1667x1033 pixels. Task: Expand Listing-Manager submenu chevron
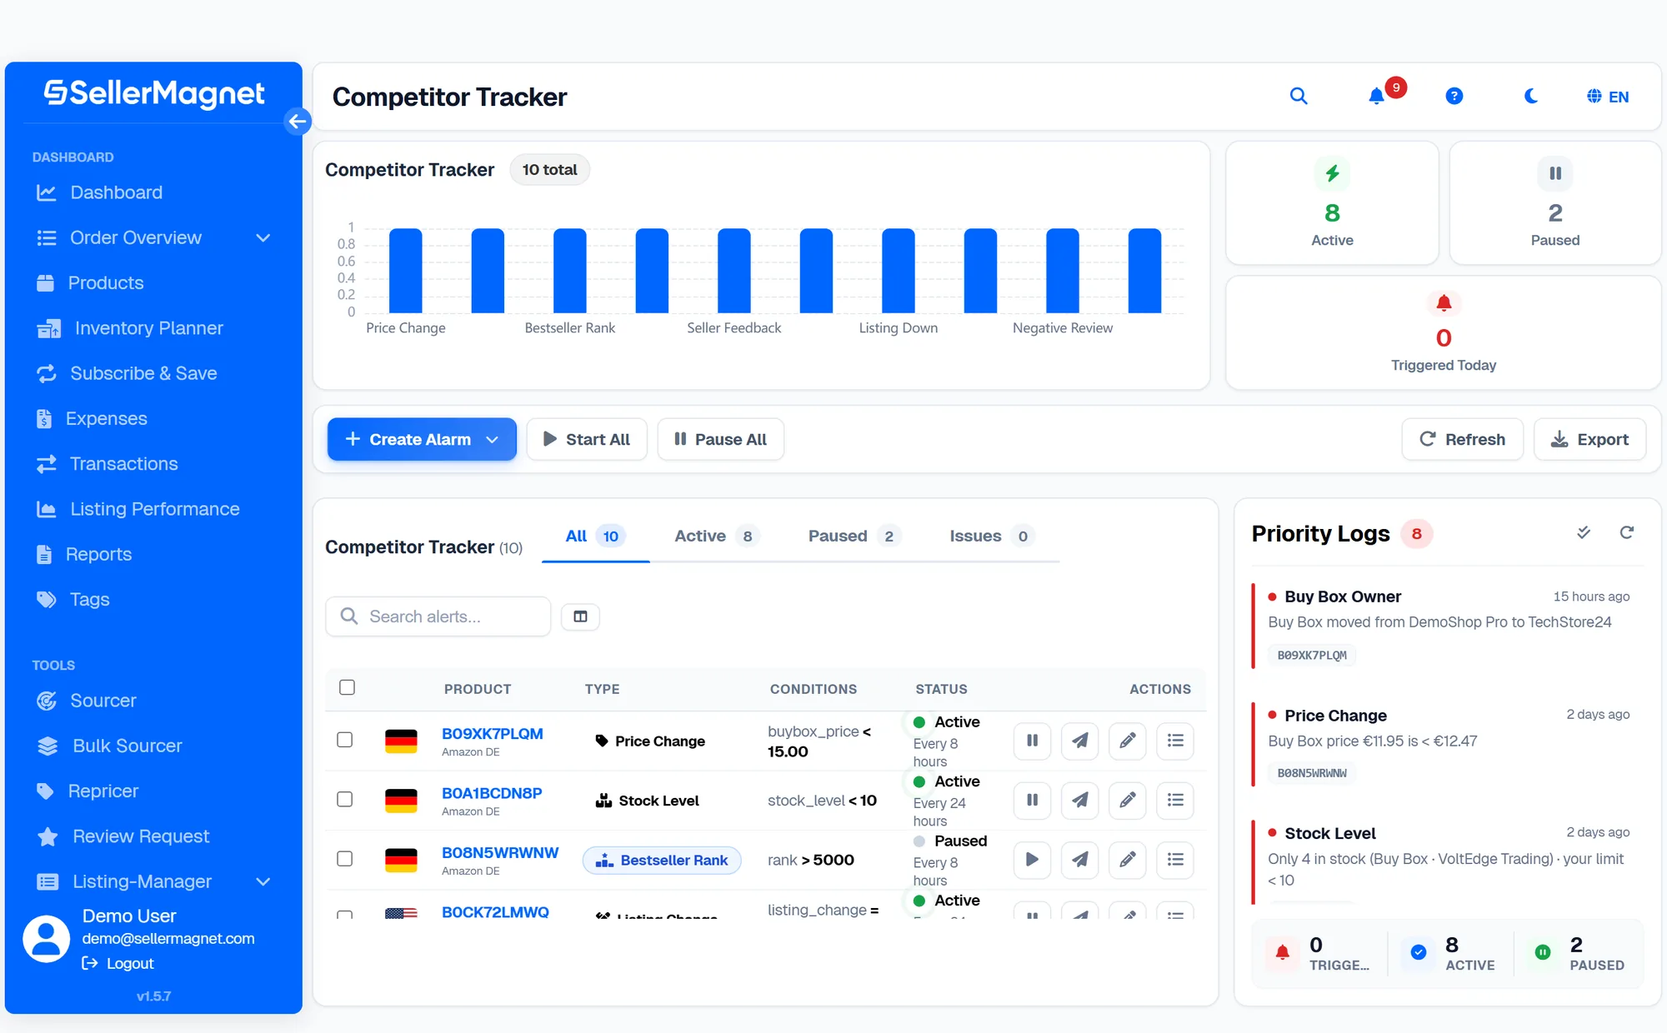pyautogui.click(x=263, y=881)
